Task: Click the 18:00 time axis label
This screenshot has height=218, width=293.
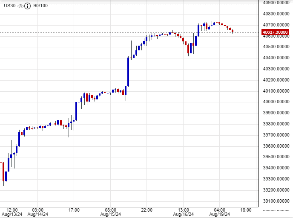Action: pyautogui.click(x=246, y=210)
